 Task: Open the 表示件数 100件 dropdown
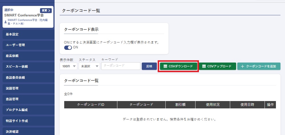[x=68, y=66]
